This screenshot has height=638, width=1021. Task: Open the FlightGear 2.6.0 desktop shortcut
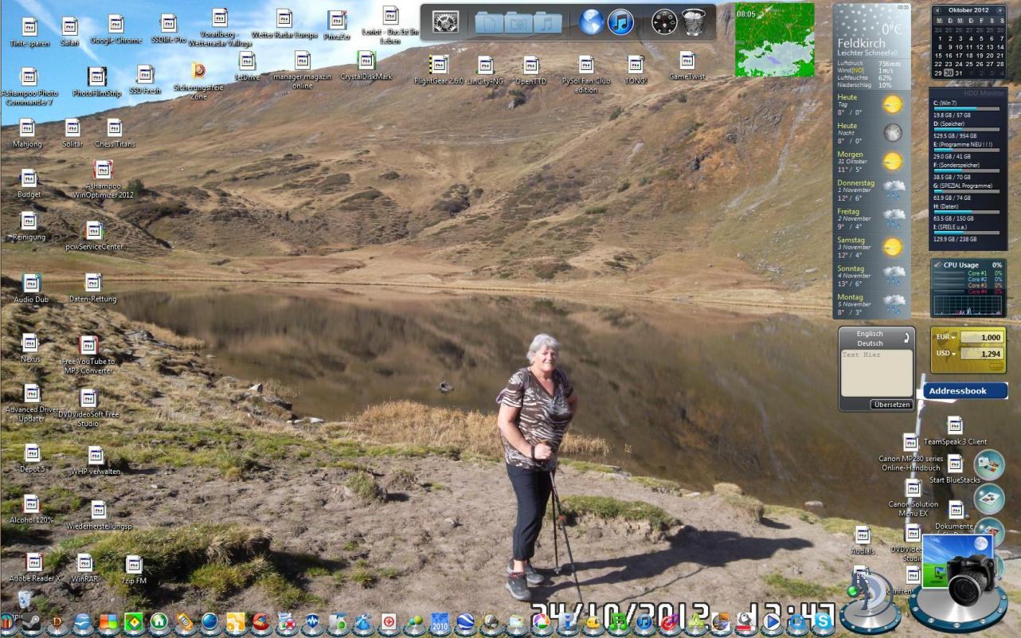click(439, 70)
